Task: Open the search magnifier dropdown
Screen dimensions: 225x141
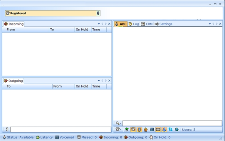Action: click(x=118, y=123)
